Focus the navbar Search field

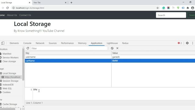(171, 15)
